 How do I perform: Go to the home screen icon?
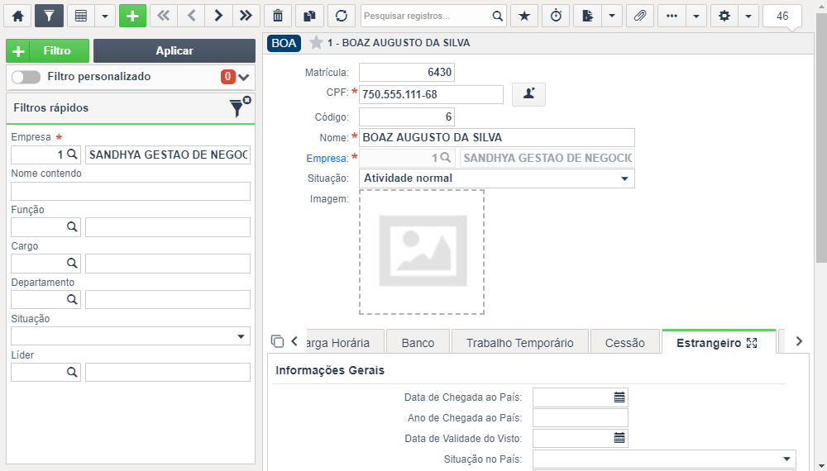(x=17, y=16)
